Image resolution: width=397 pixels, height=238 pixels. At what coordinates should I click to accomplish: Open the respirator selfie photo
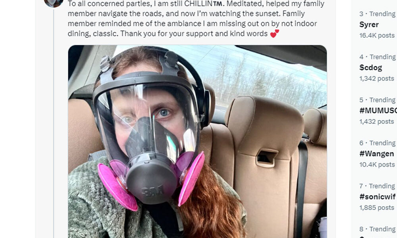point(197,141)
